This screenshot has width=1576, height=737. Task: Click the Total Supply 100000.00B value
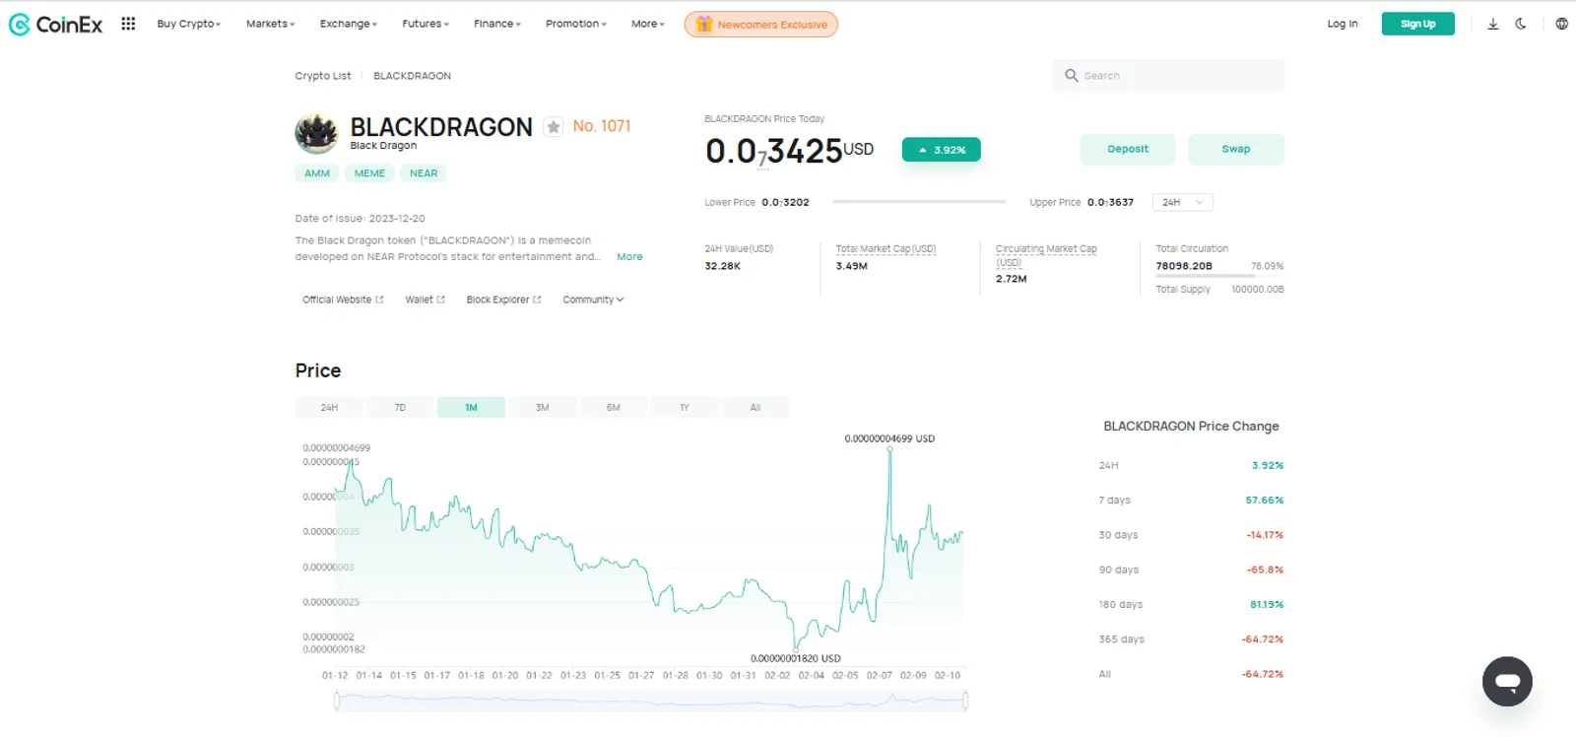click(x=1258, y=290)
